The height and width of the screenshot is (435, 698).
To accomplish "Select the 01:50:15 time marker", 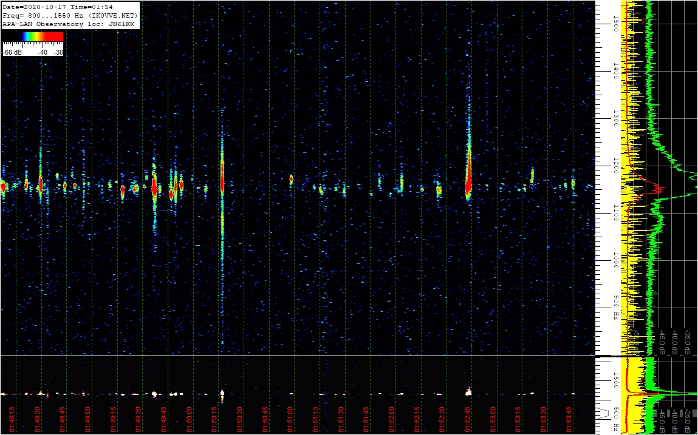I will tap(215, 420).
